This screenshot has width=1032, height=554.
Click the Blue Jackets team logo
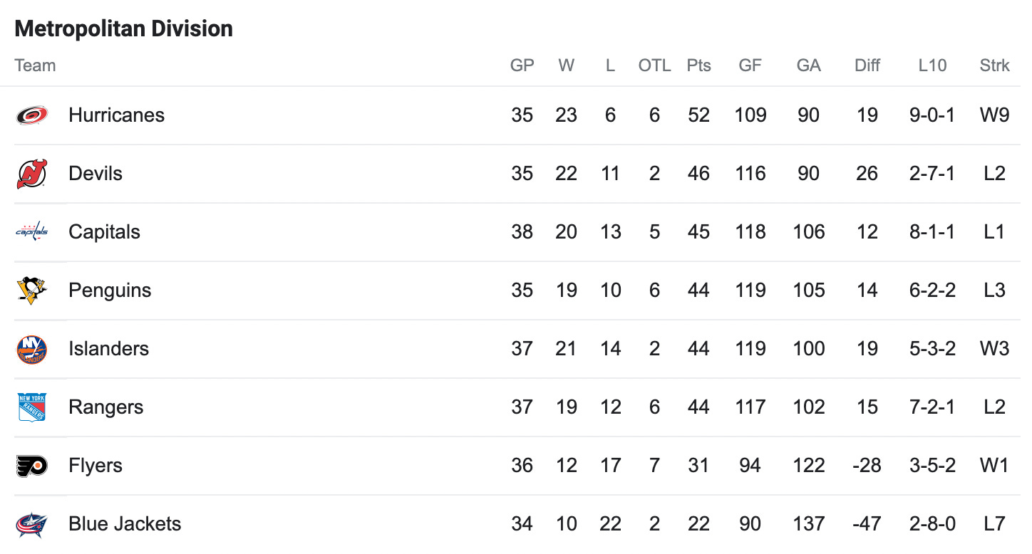32,524
